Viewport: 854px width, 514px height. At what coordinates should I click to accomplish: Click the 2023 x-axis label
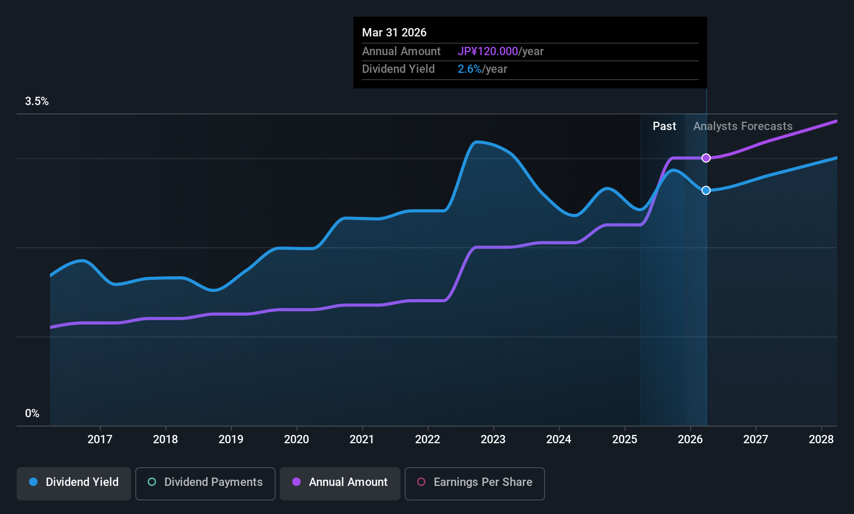click(x=493, y=440)
